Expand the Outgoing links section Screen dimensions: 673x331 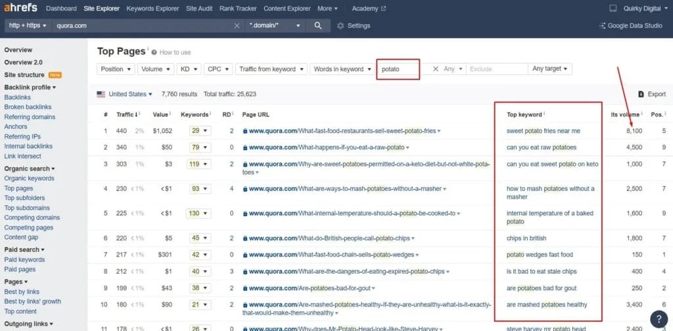[x=29, y=324]
